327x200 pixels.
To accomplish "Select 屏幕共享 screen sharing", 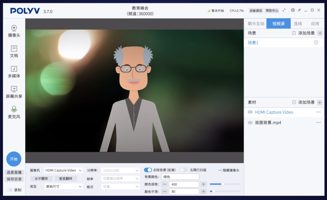I will (14, 91).
